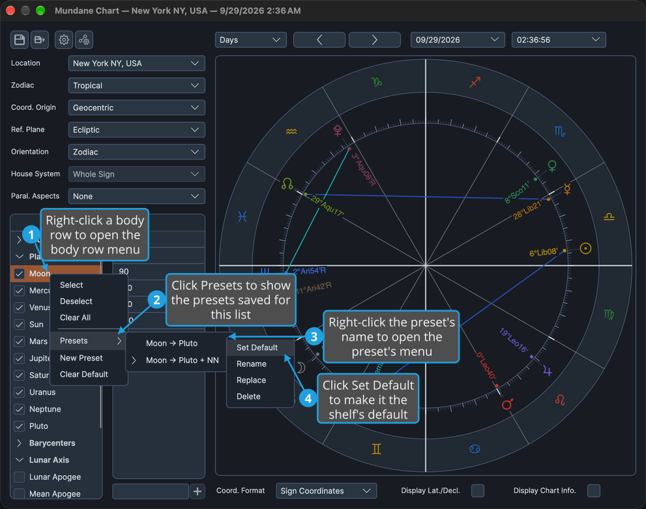This screenshot has height=509, width=646.
Task: Open the Presets submenu
Action: (x=89, y=341)
